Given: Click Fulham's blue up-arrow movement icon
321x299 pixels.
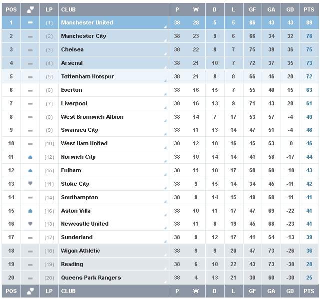Looking at the screenshot, I should tap(30, 171).
